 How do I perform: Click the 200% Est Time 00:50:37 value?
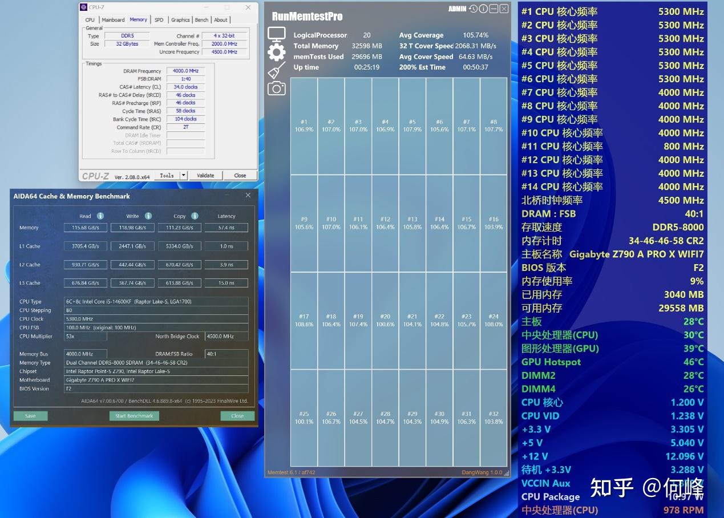click(475, 67)
